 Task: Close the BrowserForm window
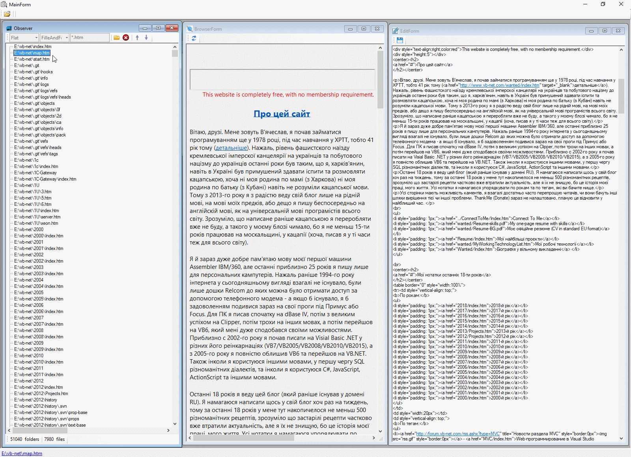377,29
